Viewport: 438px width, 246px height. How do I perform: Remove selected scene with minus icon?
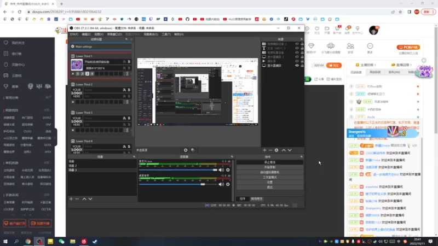(77, 199)
